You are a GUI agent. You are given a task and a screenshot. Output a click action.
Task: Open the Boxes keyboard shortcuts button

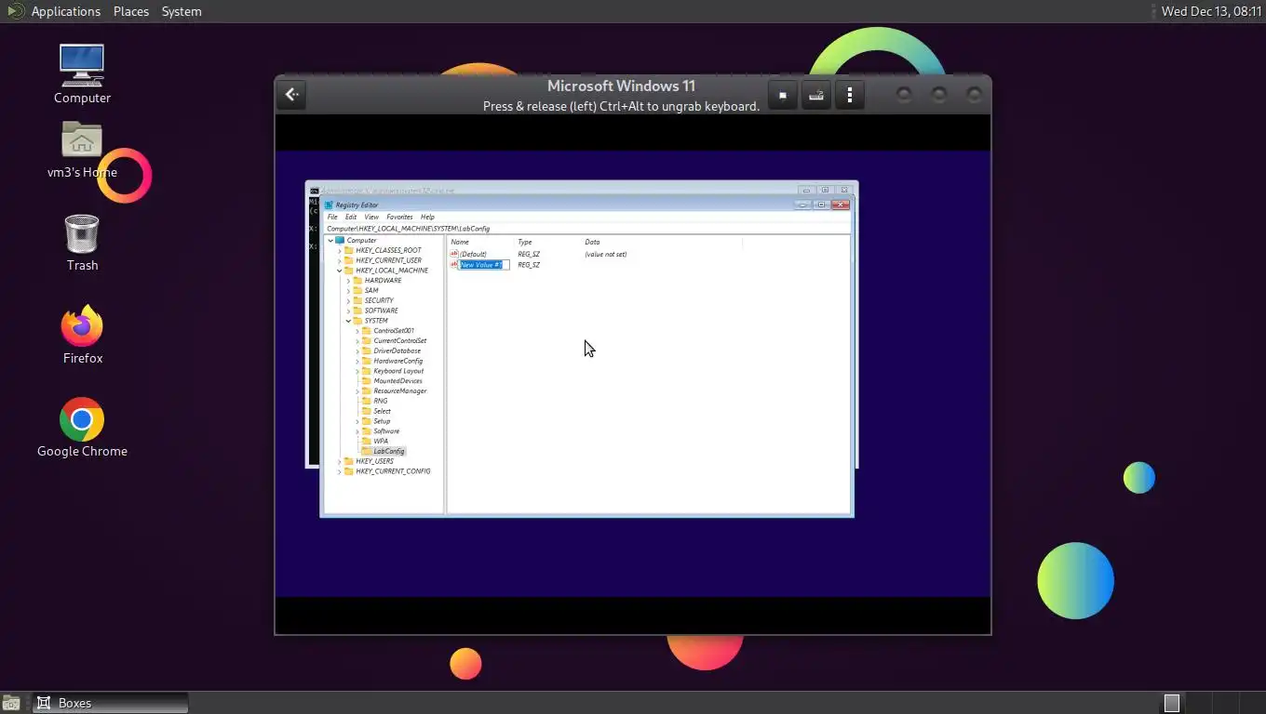[x=816, y=95]
